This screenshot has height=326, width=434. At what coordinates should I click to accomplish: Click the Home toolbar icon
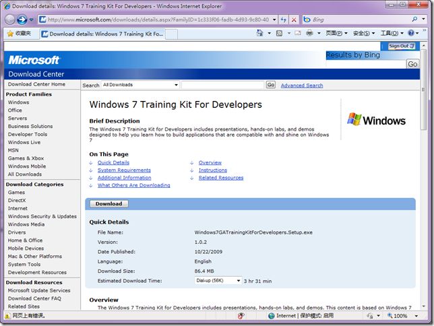259,33
